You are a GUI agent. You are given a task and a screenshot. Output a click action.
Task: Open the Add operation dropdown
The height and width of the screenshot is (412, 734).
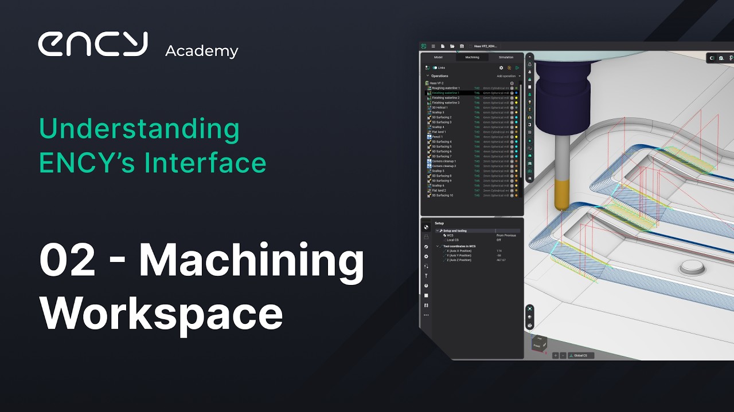pyautogui.click(x=509, y=76)
